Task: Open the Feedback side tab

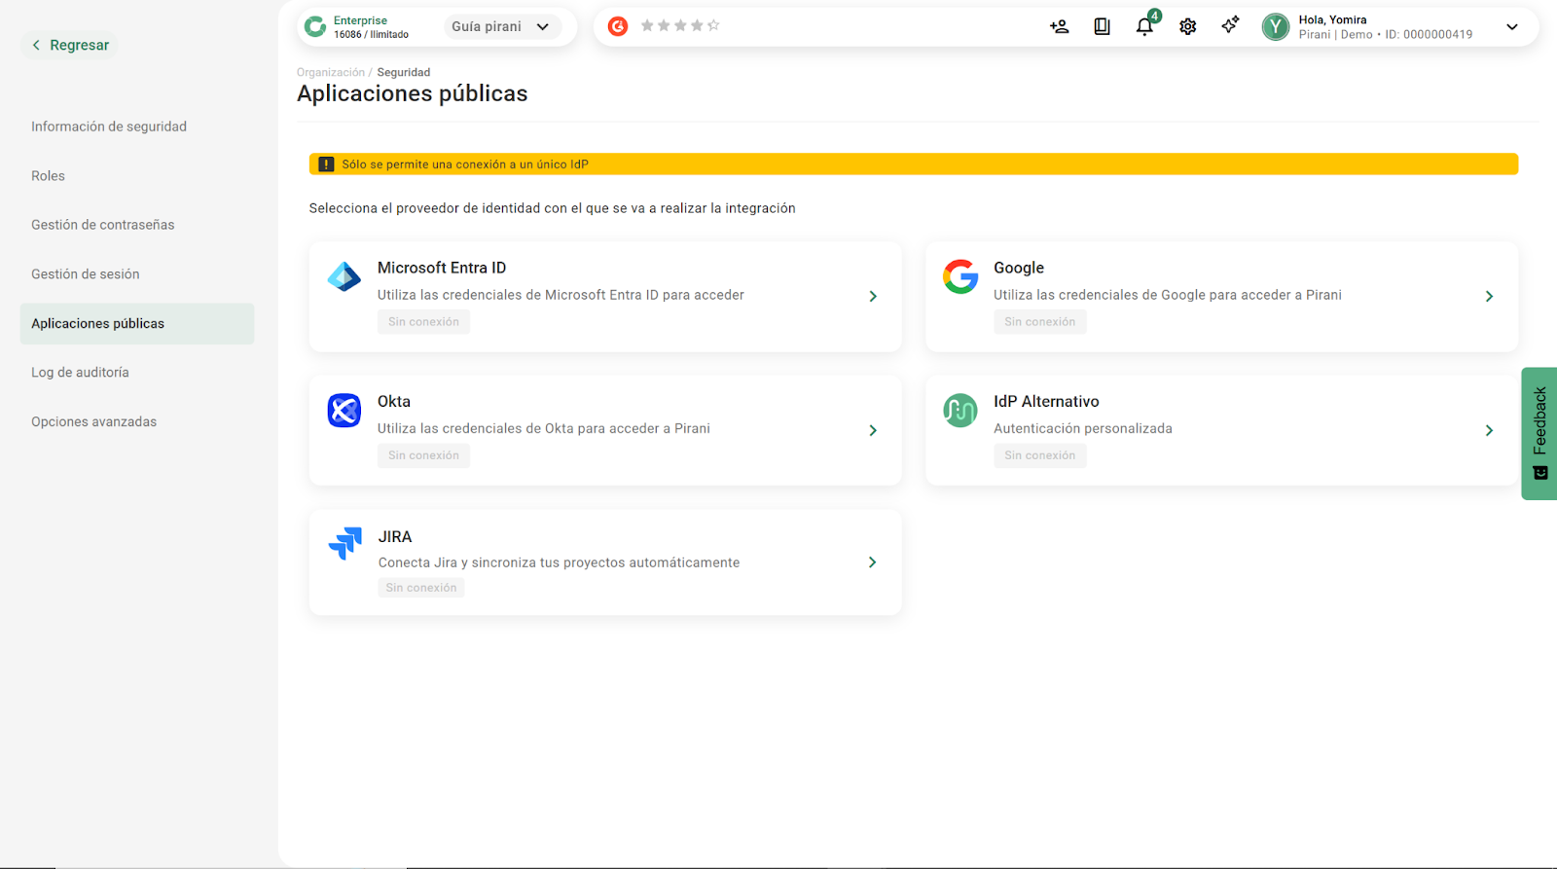Action: coord(1539,433)
